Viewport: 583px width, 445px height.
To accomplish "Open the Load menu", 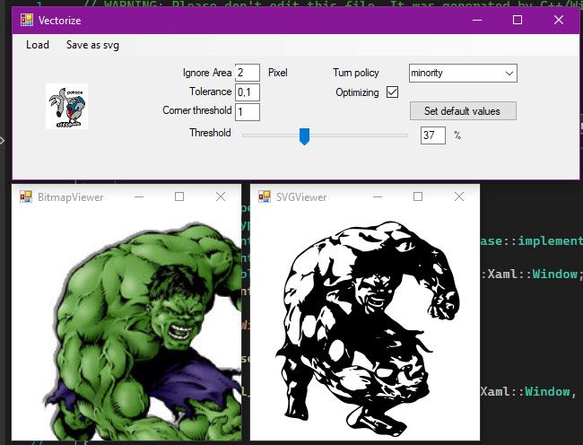I will click(38, 45).
